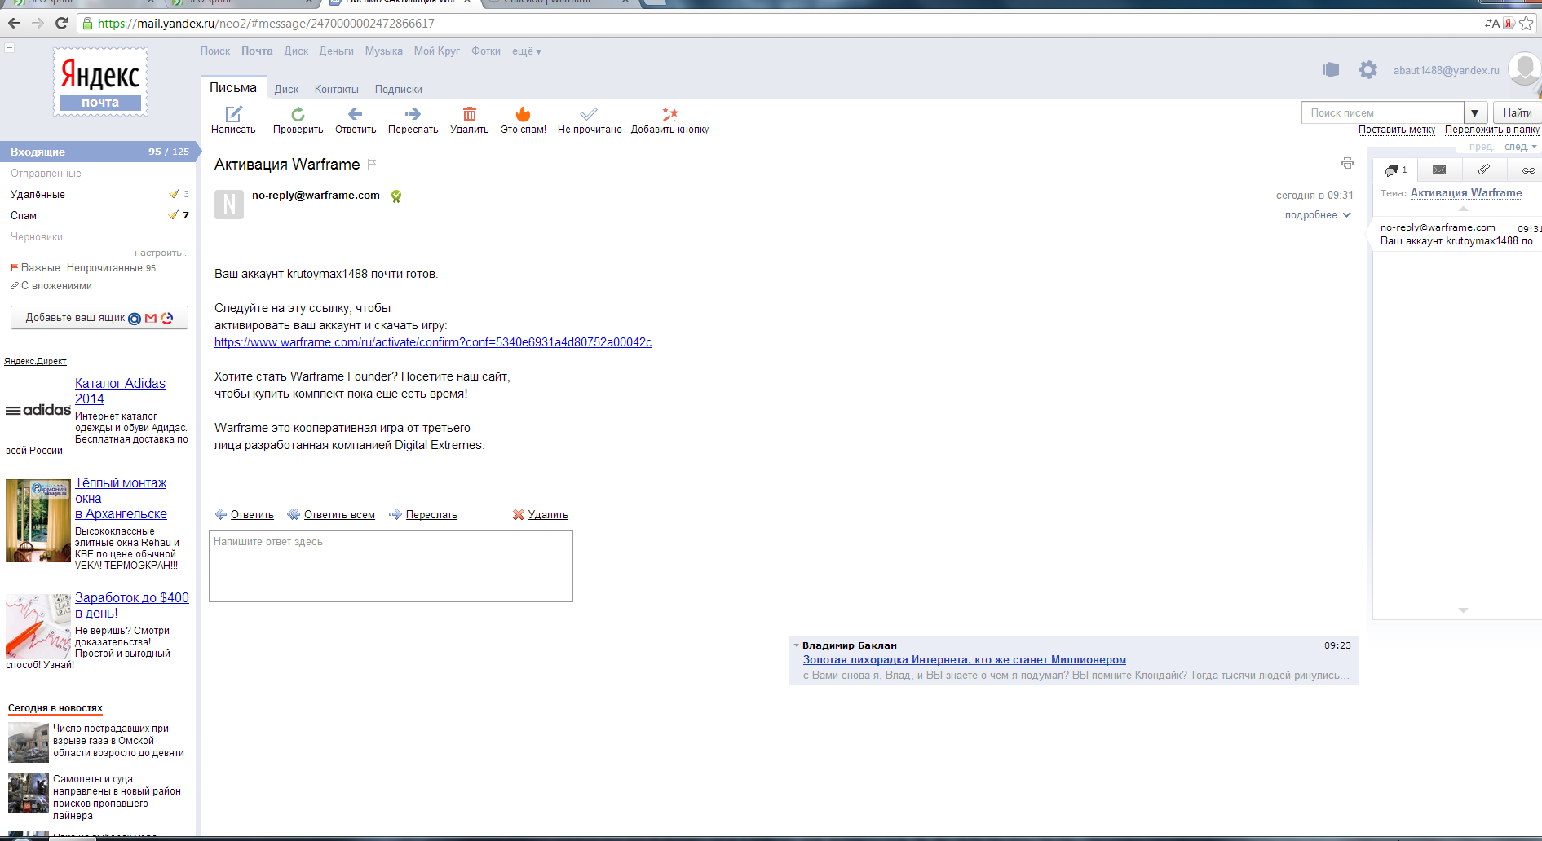The width and height of the screenshot is (1542, 841).
Task: Switch to the Диск tab
Action: (x=286, y=90)
